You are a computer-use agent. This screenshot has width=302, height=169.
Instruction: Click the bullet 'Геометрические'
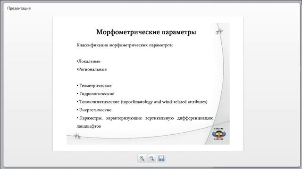94,85
